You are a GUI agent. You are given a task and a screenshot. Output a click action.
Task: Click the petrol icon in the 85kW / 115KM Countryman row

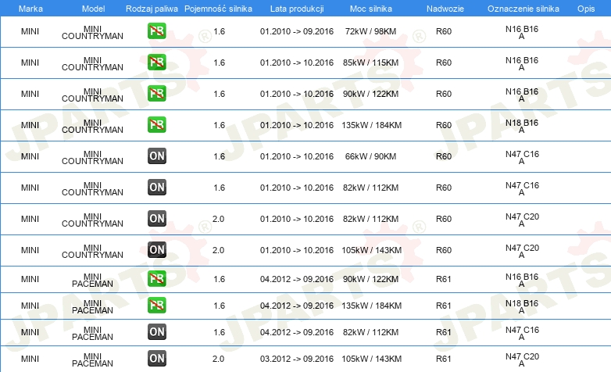click(x=156, y=63)
